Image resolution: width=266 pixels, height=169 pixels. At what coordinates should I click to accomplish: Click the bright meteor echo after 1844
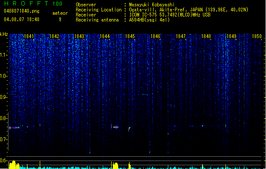tap(115, 127)
